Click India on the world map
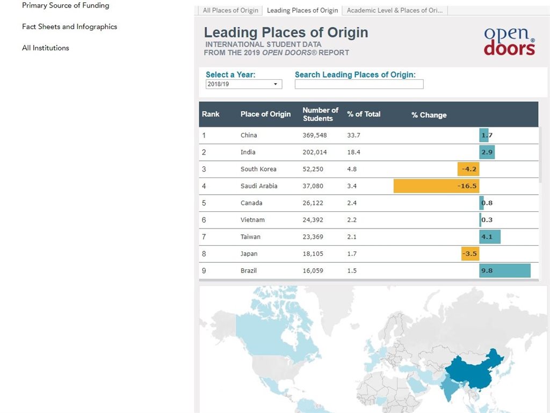 click(x=450, y=387)
